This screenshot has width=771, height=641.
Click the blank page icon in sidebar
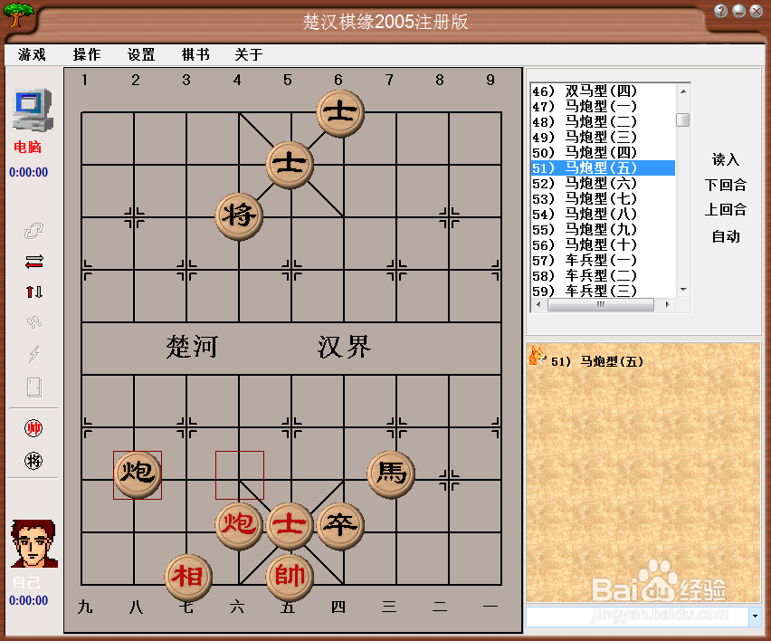pyautogui.click(x=33, y=387)
